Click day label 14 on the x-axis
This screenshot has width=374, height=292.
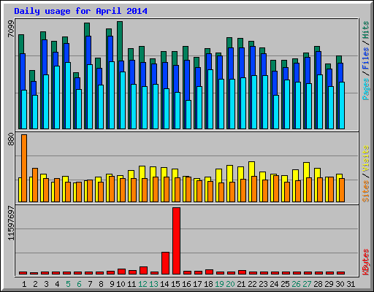(164, 284)
